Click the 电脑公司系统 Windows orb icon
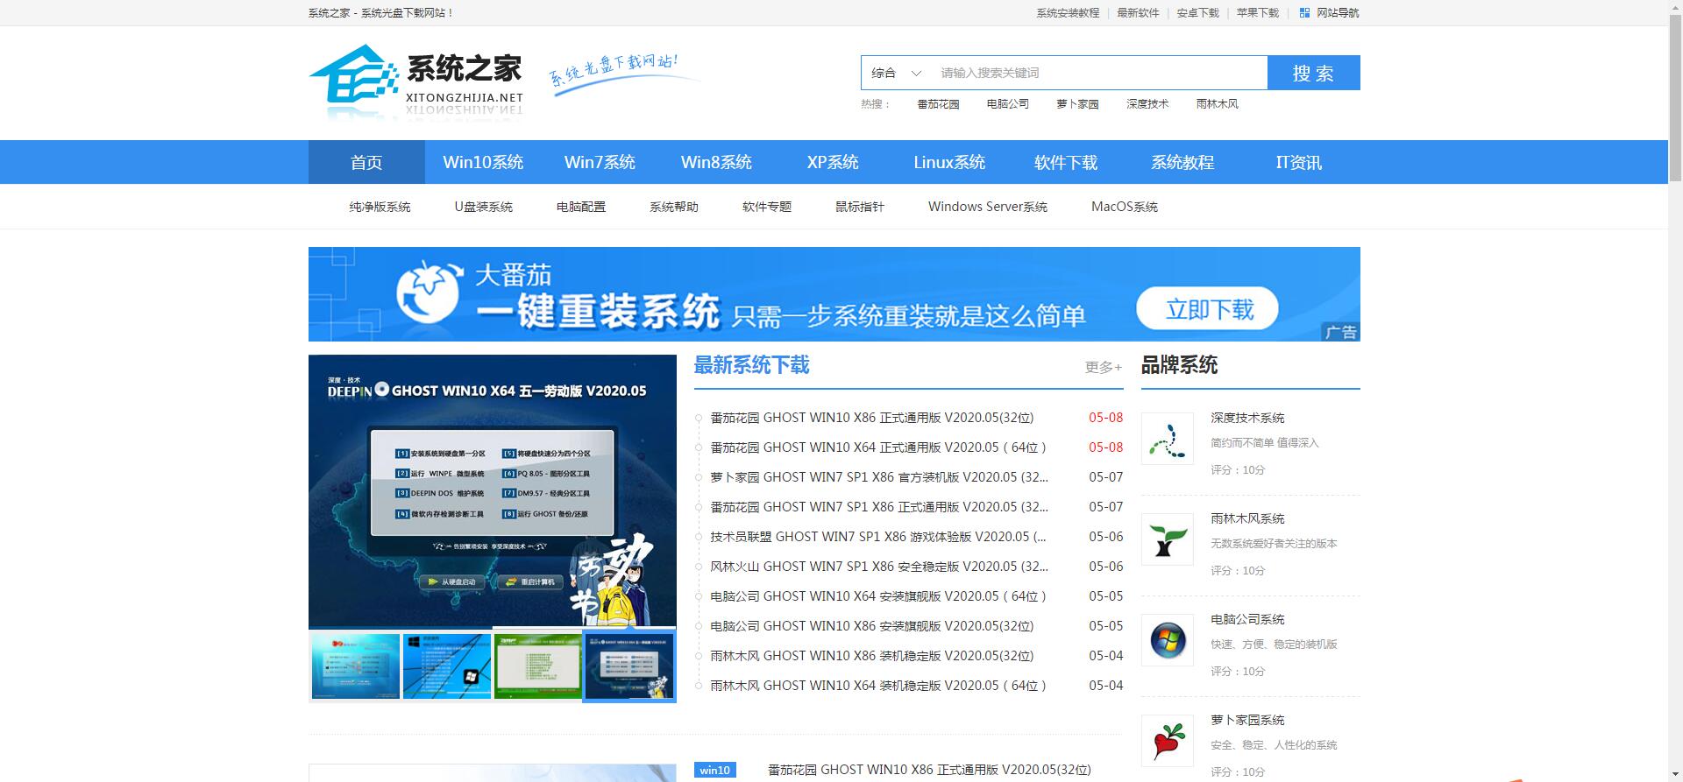 tap(1167, 640)
